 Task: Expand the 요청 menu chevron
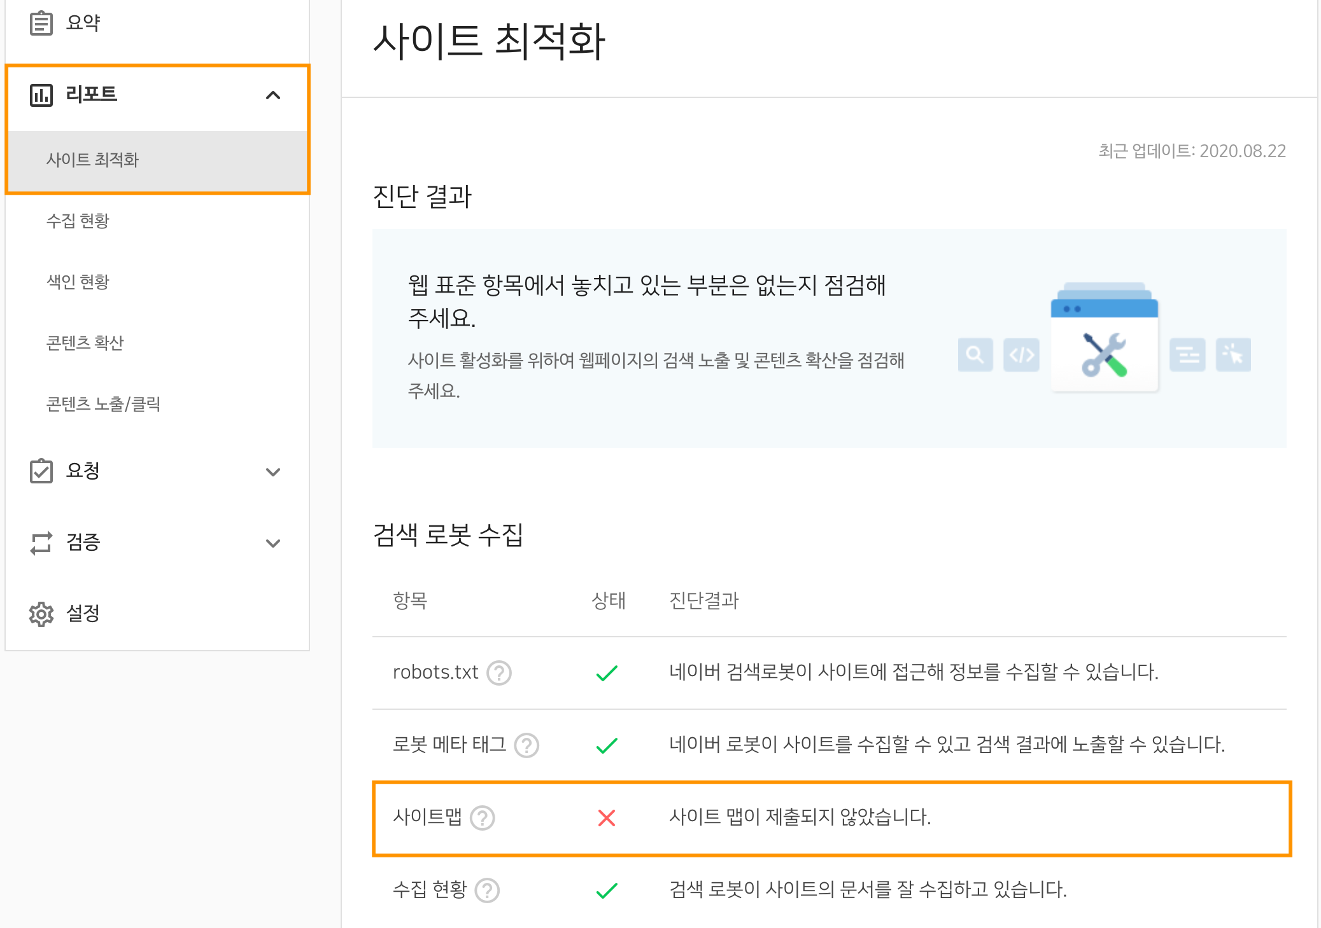(273, 471)
